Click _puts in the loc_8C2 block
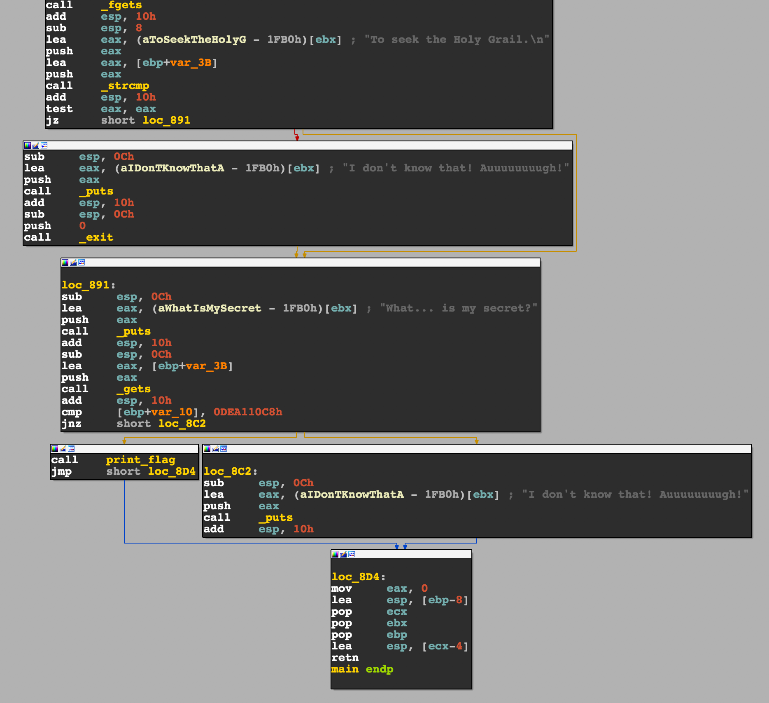Viewport: 769px width, 703px height. [x=276, y=518]
